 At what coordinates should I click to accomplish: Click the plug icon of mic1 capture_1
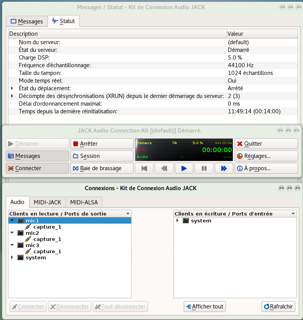28,227
